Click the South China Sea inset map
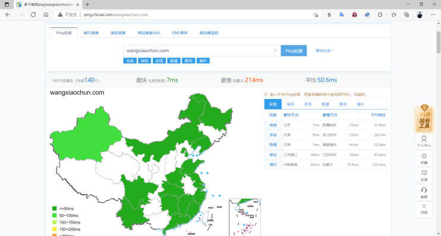The width and height of the screenshot is (441, 236). (245, 217)
